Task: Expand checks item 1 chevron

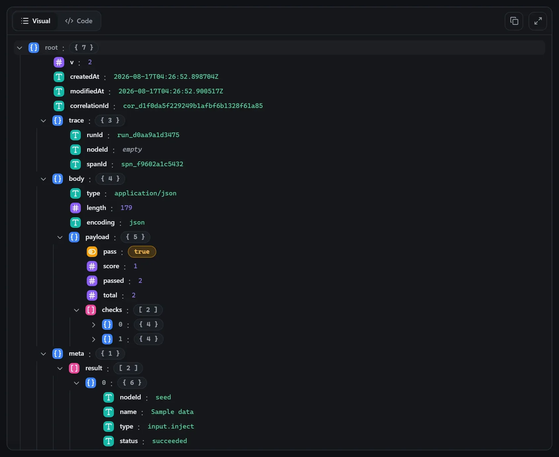Action: point(93,339)
